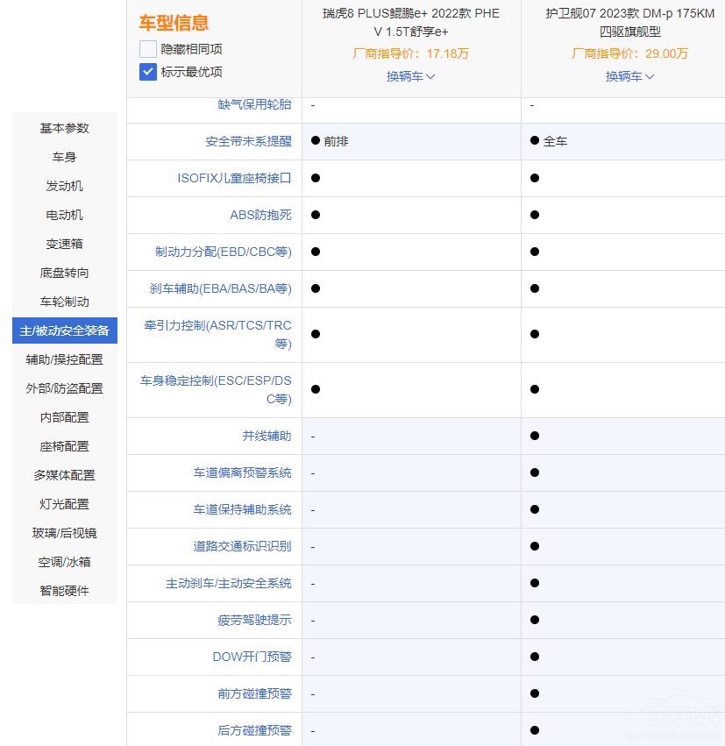Image resolution: width=725 pixels, height=746 pixels.
Task: Click the 并线辅助 feature link
Action: [x=269, y=436]
